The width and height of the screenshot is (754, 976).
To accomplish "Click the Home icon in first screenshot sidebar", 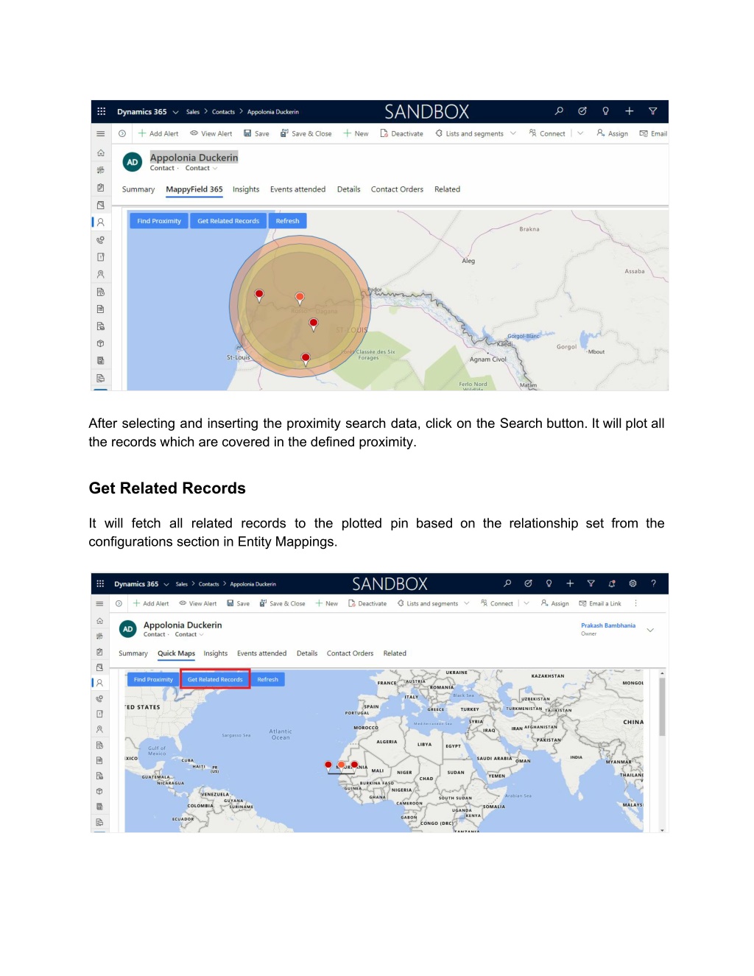I will [100, 153].
